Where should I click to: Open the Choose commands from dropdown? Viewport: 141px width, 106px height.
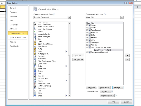tap(69, 17)
